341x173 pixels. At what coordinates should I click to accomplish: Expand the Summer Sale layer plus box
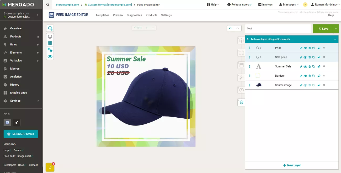pyautogui.click(x=324, y=66)
